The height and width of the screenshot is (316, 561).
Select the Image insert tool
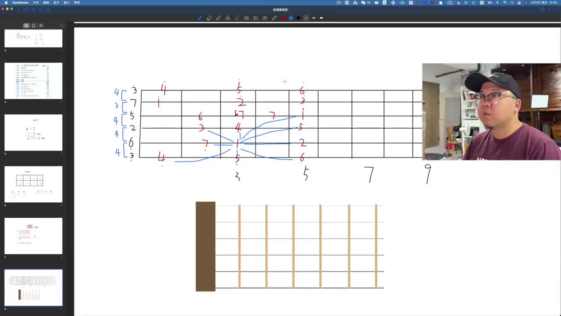tap(256, 18)
